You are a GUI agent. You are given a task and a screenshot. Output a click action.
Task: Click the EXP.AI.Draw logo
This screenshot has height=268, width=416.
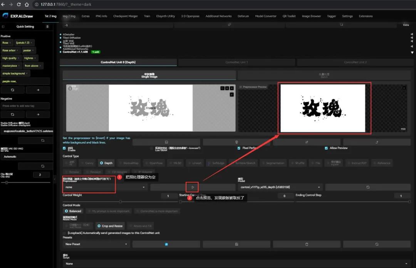point(18,16)
